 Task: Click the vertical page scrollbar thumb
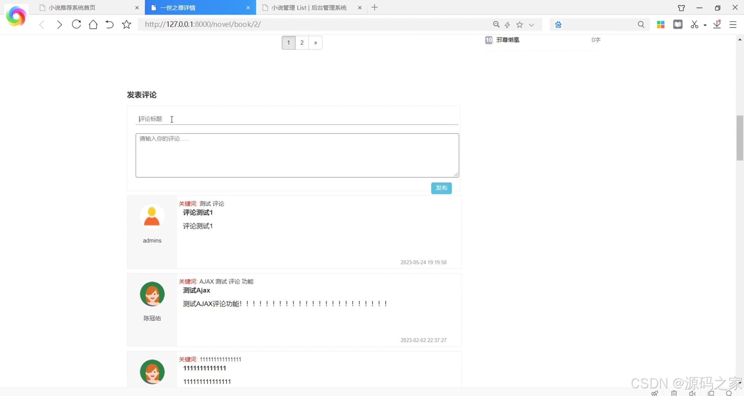pos(740,138)
